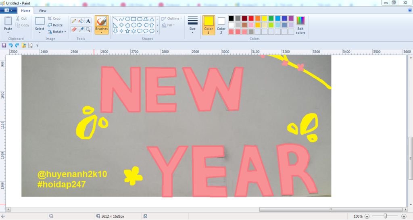Image resolution: width=413 pixels, height=220 pixels.
Task: Open the Brushes dropdown arrow
Action: [x=101, y=32]
